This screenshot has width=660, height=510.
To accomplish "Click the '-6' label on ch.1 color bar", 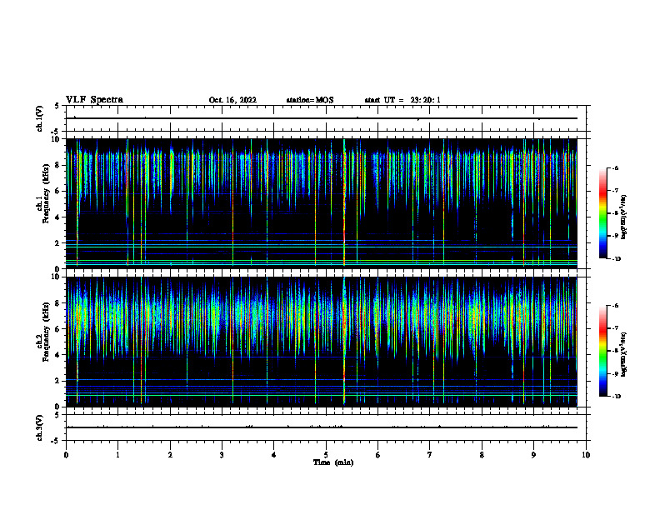I will click(x=615, y=167).
